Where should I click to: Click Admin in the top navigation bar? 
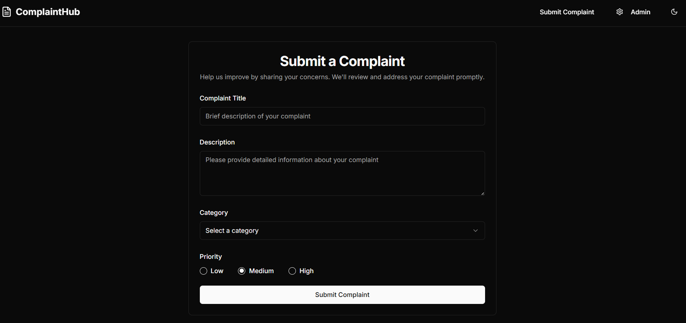[x=640, y=12]
